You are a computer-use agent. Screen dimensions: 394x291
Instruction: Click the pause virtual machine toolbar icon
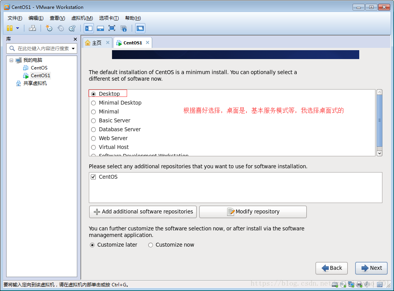coord(10,28)
